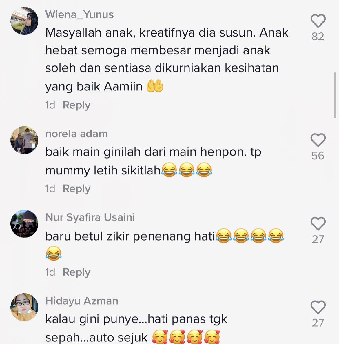Open the Wiena_Yunus username link
The height and width of the screenshot is (344, 339).
80,15
